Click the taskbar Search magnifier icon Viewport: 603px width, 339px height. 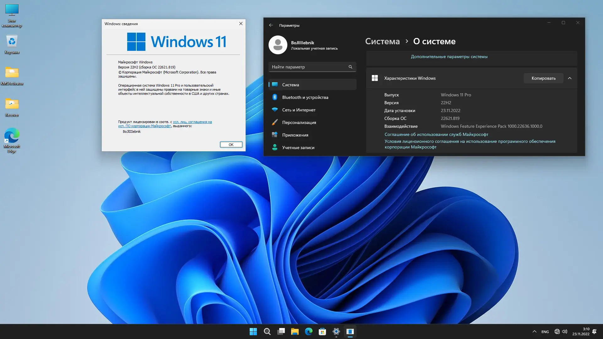tap(267, 331)
